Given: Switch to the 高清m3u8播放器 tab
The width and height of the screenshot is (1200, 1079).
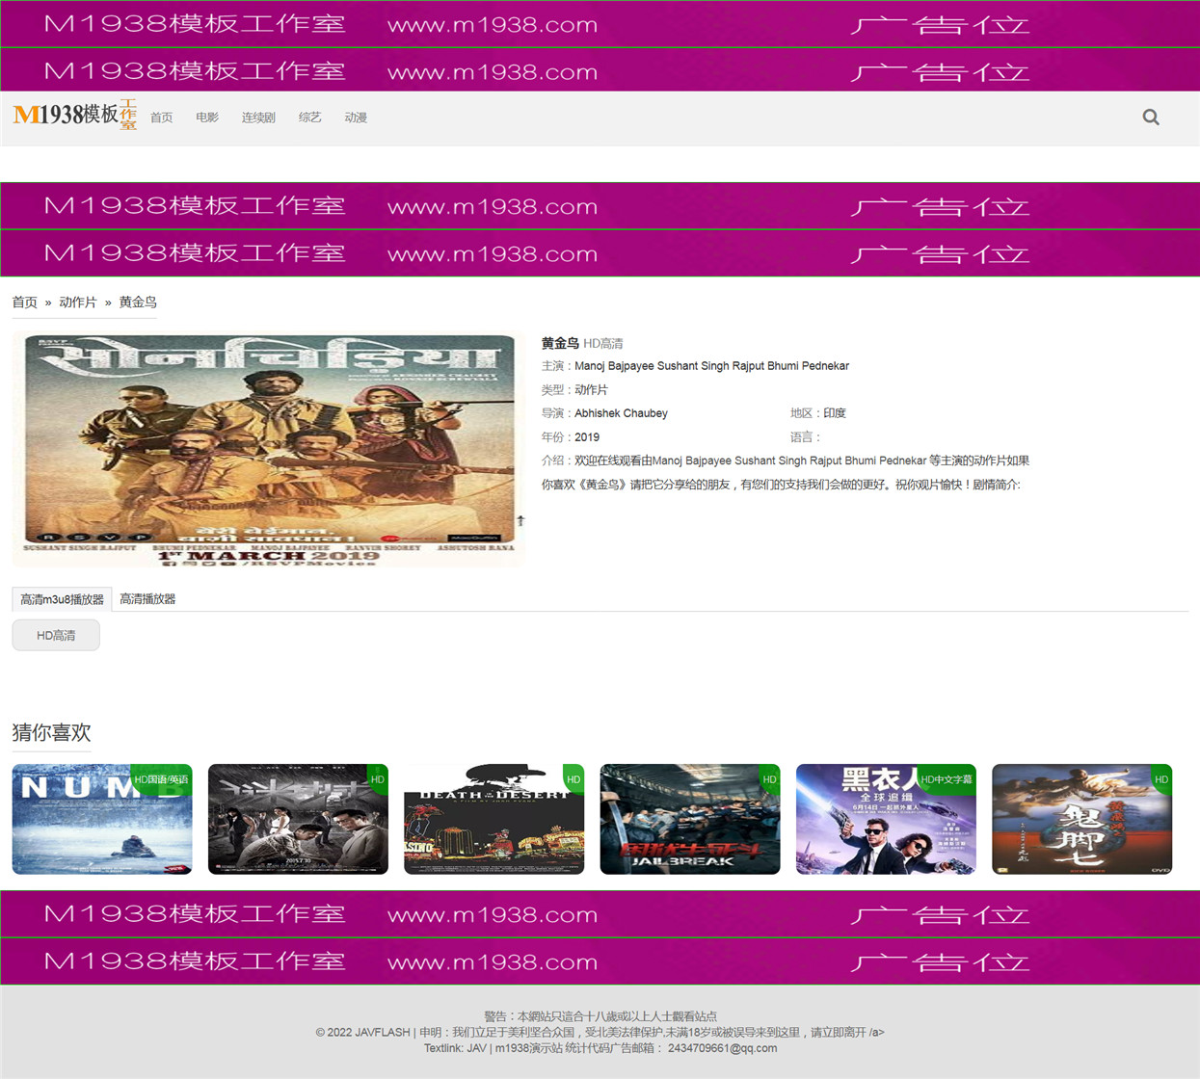Looking at the screenshot, I should 63,599.
